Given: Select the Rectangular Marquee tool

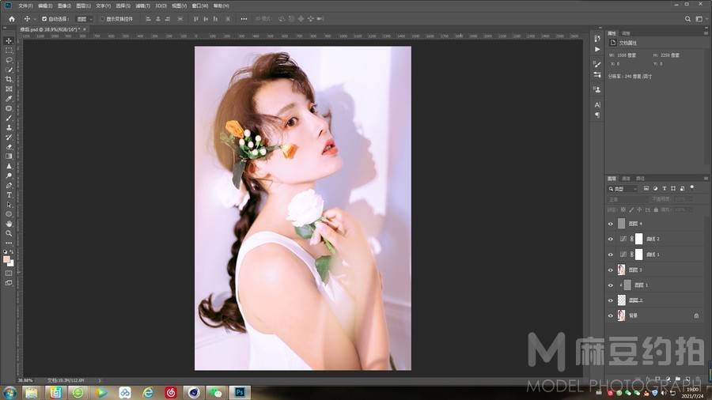Looking at the screenshot, I should click(9, 51).
